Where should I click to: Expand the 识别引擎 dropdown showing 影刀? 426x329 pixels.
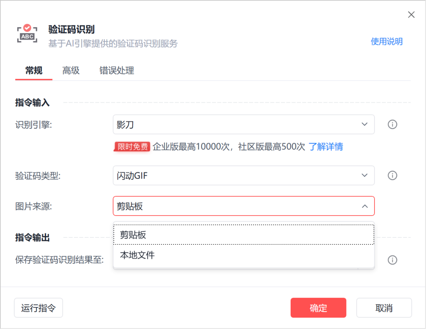pyautogui.click(x=243, y=125)
